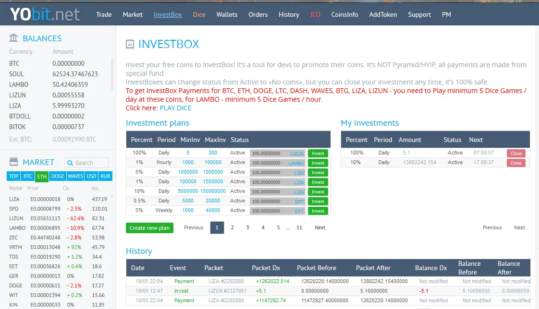Invest in the 5% Weekly DFT plan
Viewport: 539px width, 309px height.
point(318,211)
